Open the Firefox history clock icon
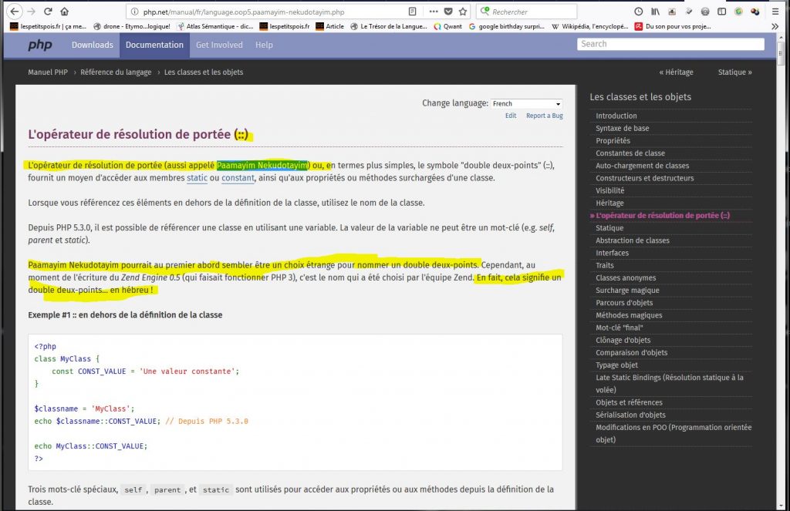 point(638,12)
